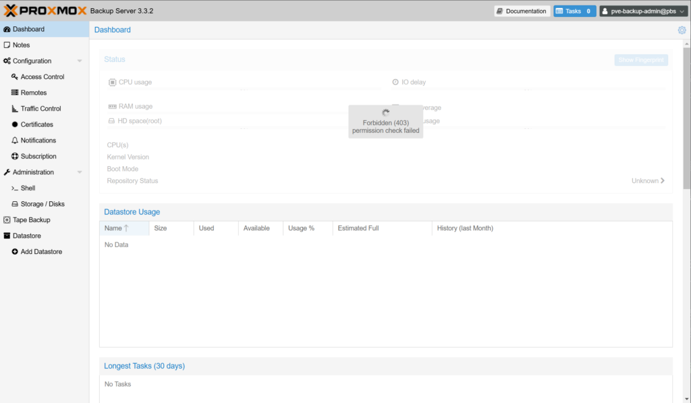Collapse the Configuration section arrow
Image resolution: width=691 pixels, height=403 pixels.
click(x=80, y=61)
